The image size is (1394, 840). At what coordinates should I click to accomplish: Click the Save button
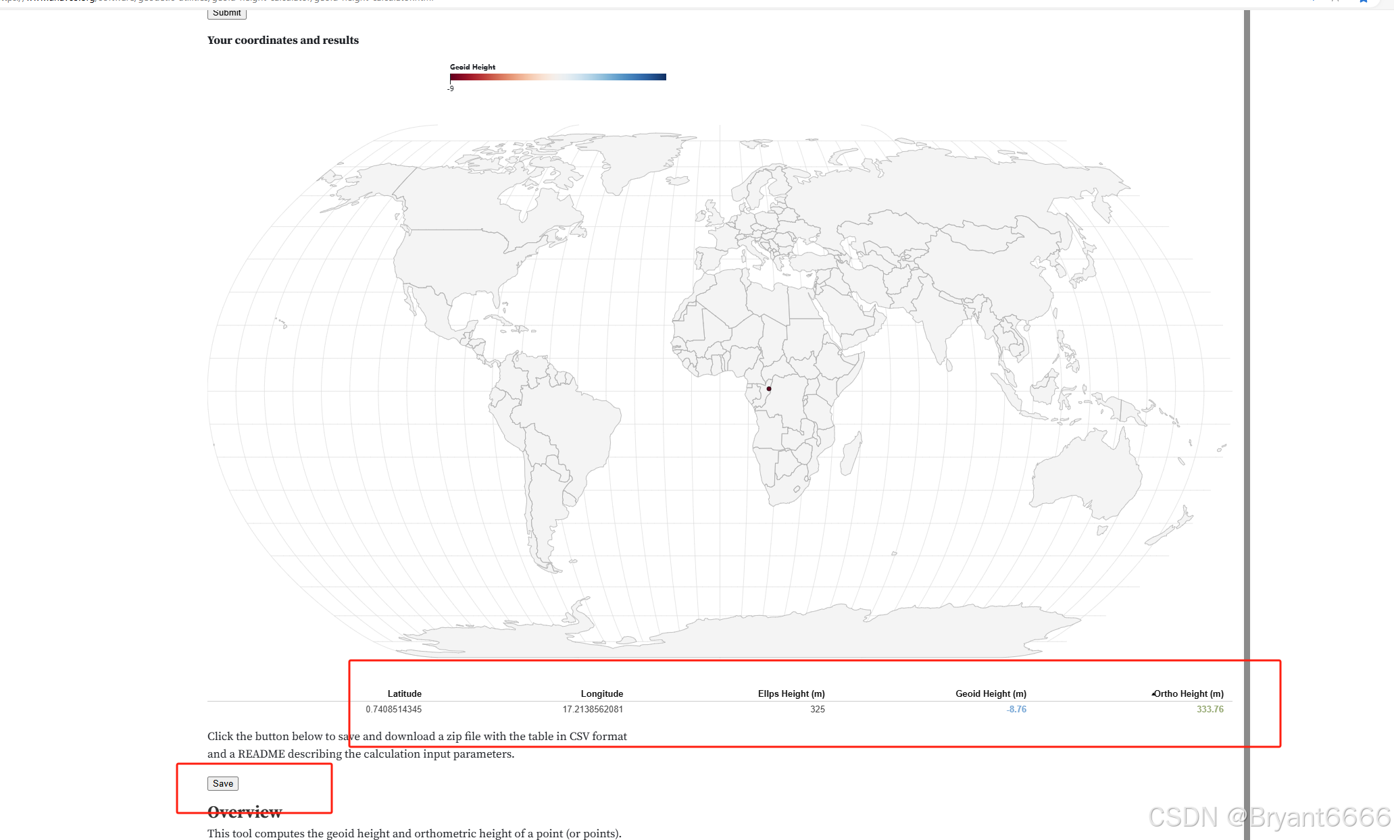pos(222,783)
